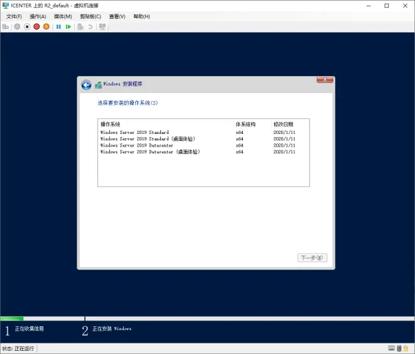Click the lock icon in the status bar
415x354 pixels.
tap(406, 348)
